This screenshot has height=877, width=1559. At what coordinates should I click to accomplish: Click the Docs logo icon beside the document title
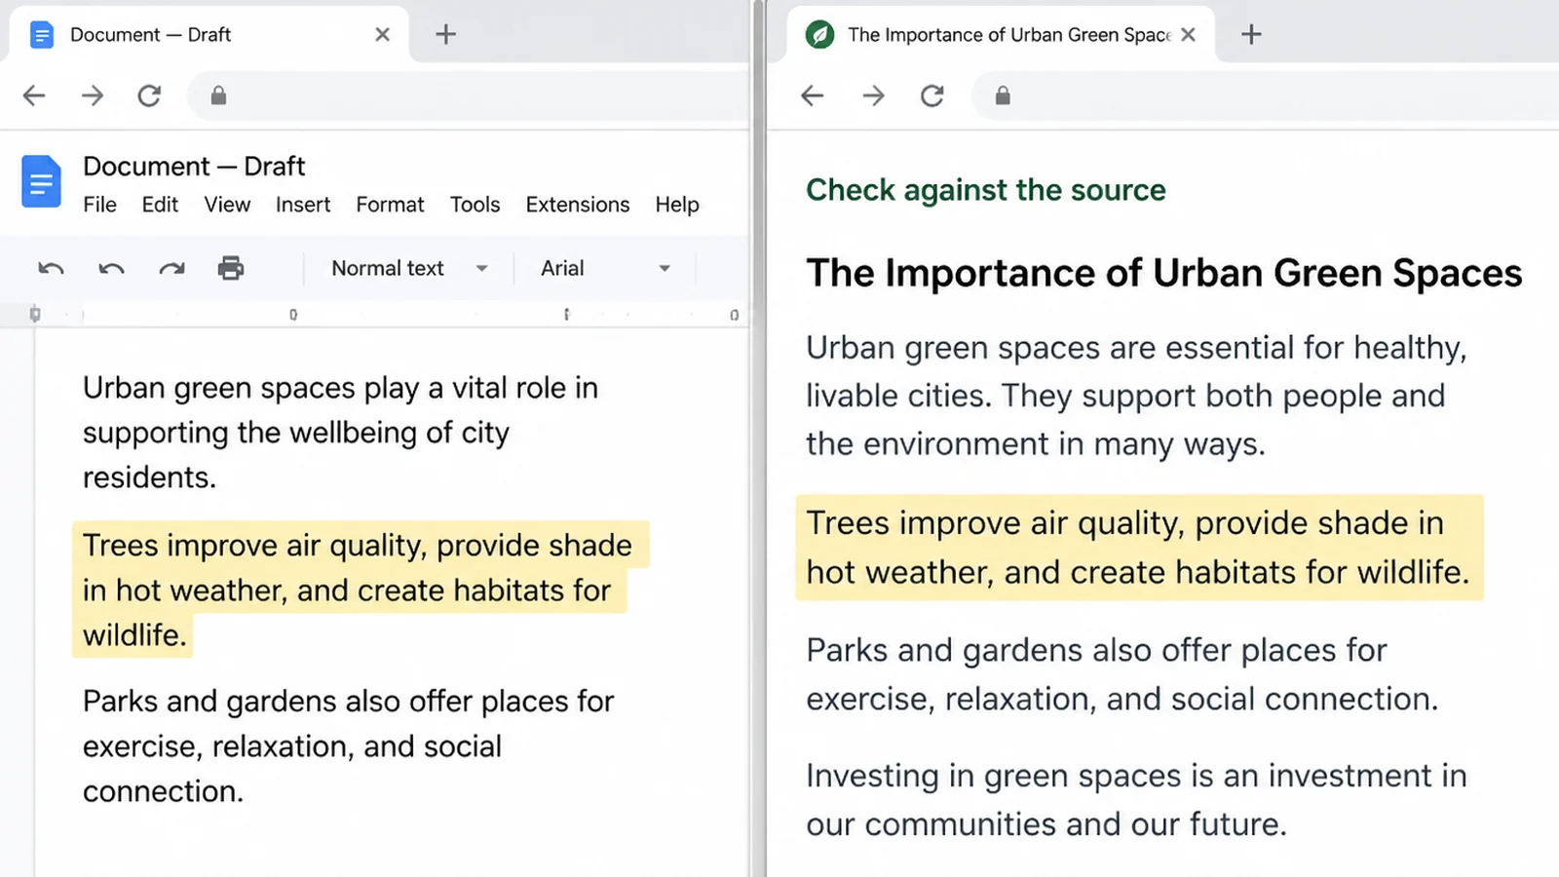pos(41,181)
